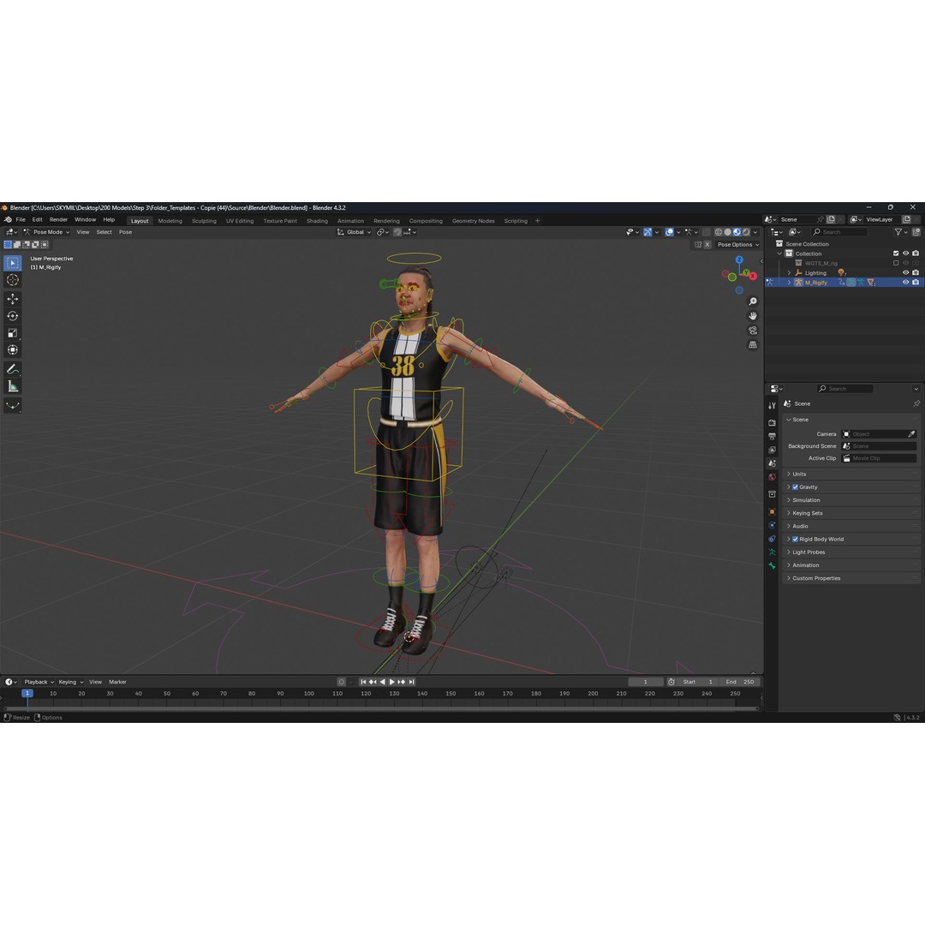Select the Breakdowner pose tool

12,405
